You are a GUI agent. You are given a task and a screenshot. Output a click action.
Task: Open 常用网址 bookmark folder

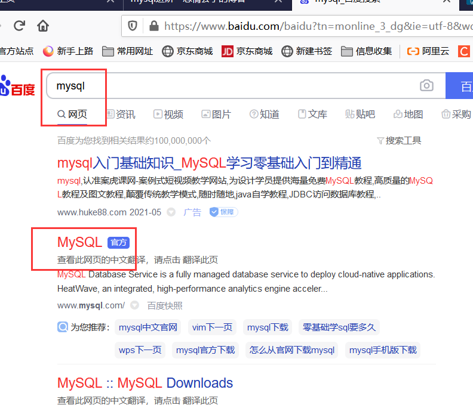point(127,51)
